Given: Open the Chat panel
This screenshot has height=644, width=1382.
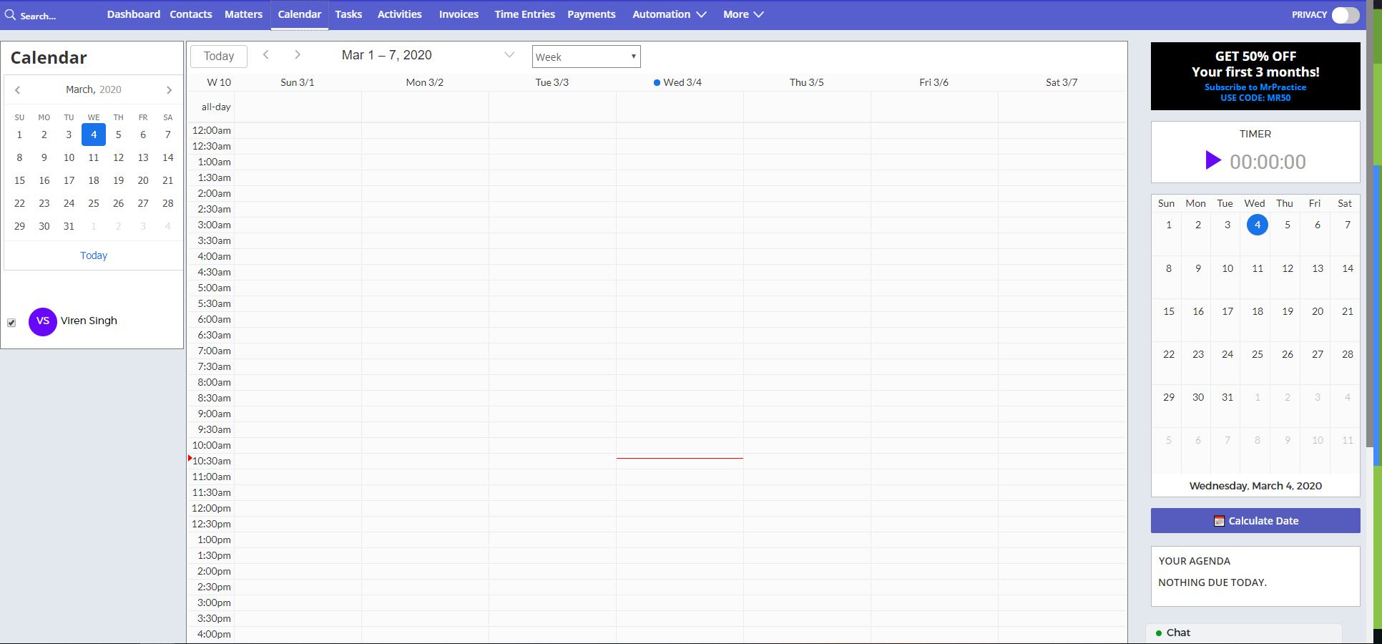Looking at the screenshot, I should tap(1244, 633).
